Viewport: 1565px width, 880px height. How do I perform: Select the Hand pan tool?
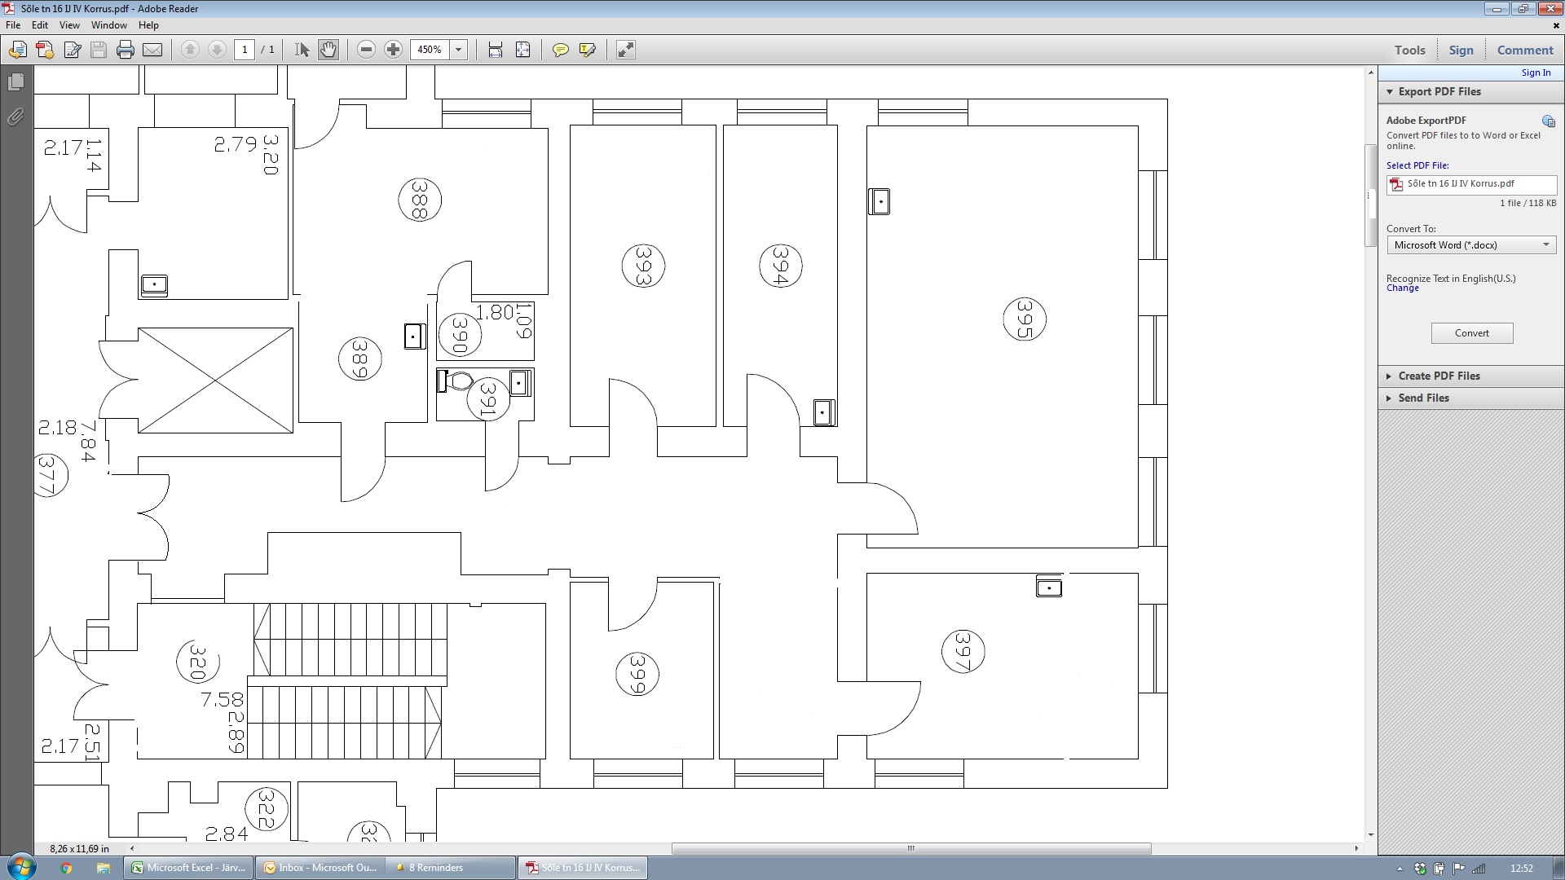[x=328, y=51]
